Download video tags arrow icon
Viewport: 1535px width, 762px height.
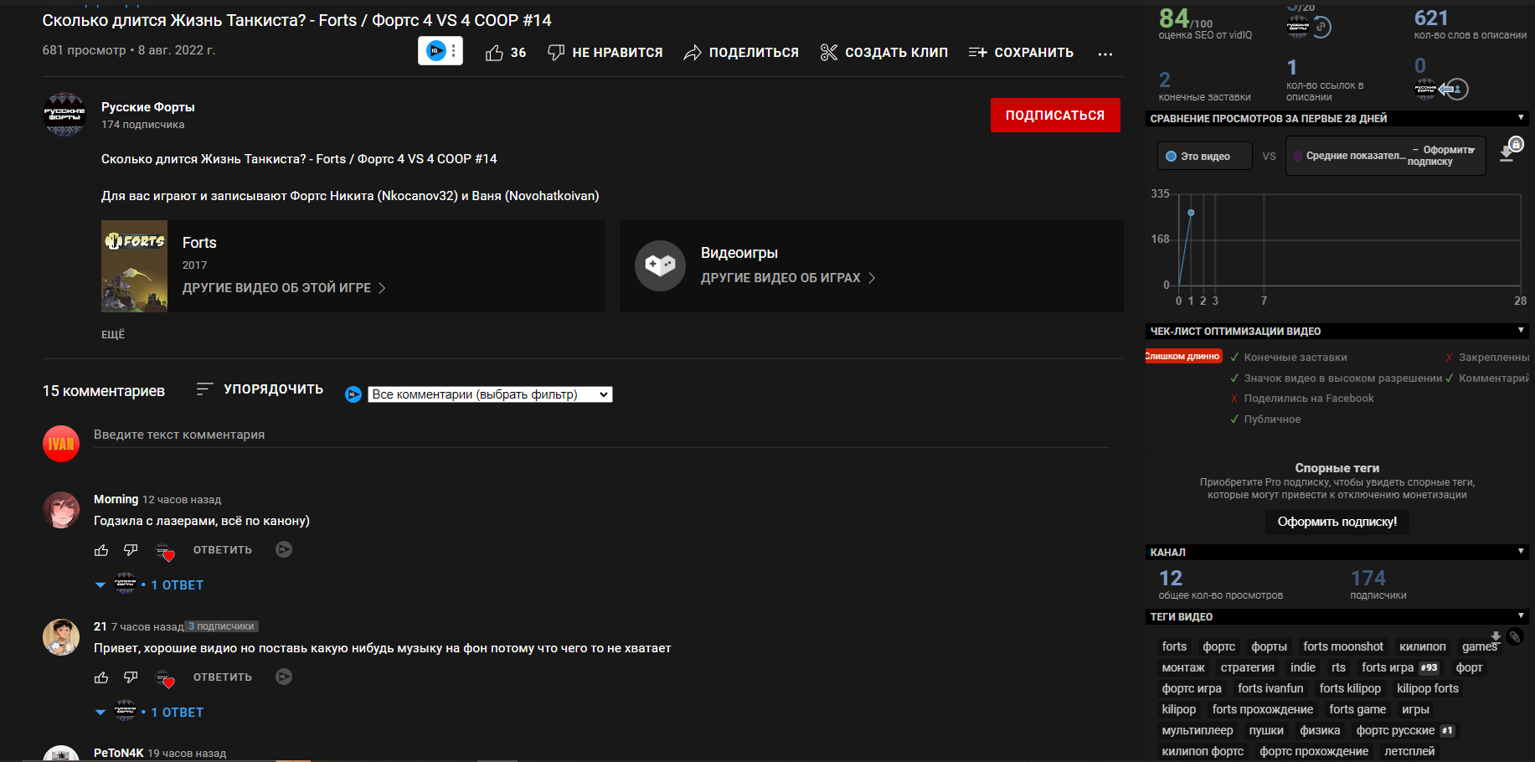[x=1496, y=637]
